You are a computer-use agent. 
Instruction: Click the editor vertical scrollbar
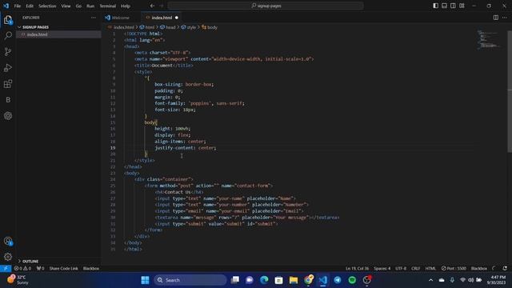point(510,91)
